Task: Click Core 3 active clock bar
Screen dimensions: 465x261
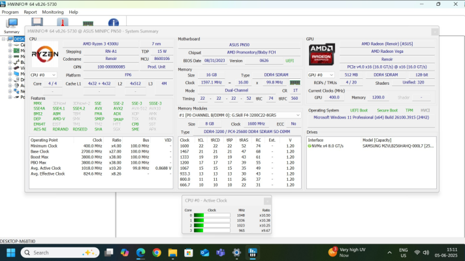Action: [x=212, y=230]
